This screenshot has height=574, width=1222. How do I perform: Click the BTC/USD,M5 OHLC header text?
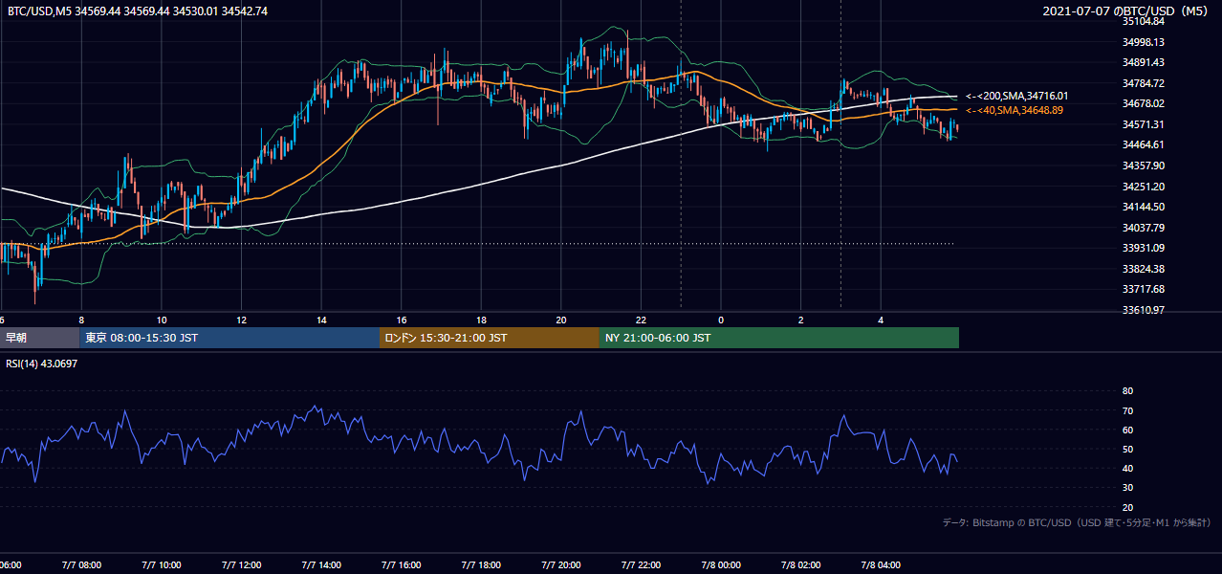point(138,11)
